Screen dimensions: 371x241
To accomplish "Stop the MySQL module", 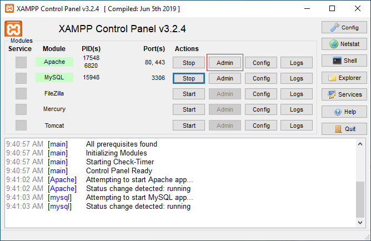I will pos(189,78).
